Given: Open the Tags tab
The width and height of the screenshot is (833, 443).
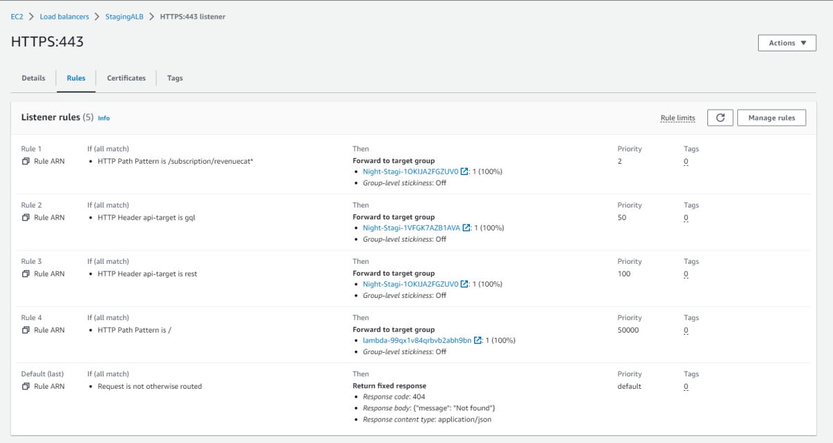Looking at the screenshot, I should 175,78.
